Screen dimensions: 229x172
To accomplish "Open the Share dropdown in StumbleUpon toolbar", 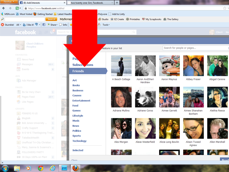I will coord(54,25).
